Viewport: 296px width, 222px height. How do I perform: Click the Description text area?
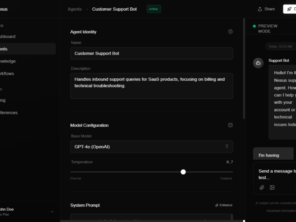tap(152, 86)
